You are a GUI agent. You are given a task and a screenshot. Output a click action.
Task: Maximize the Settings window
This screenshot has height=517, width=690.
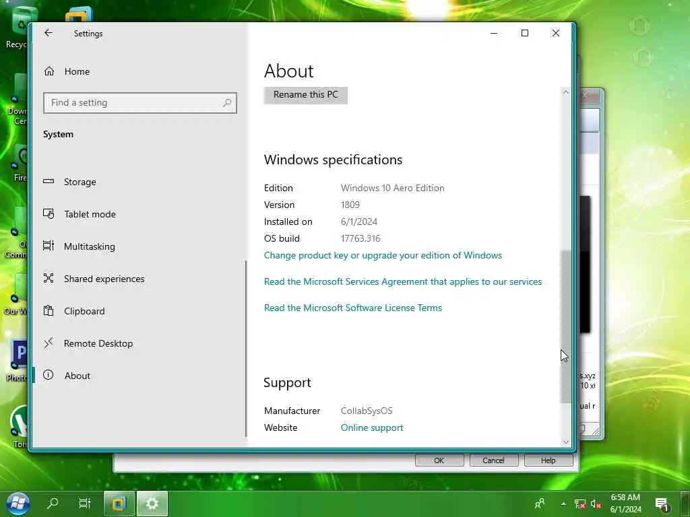point(524,33)
